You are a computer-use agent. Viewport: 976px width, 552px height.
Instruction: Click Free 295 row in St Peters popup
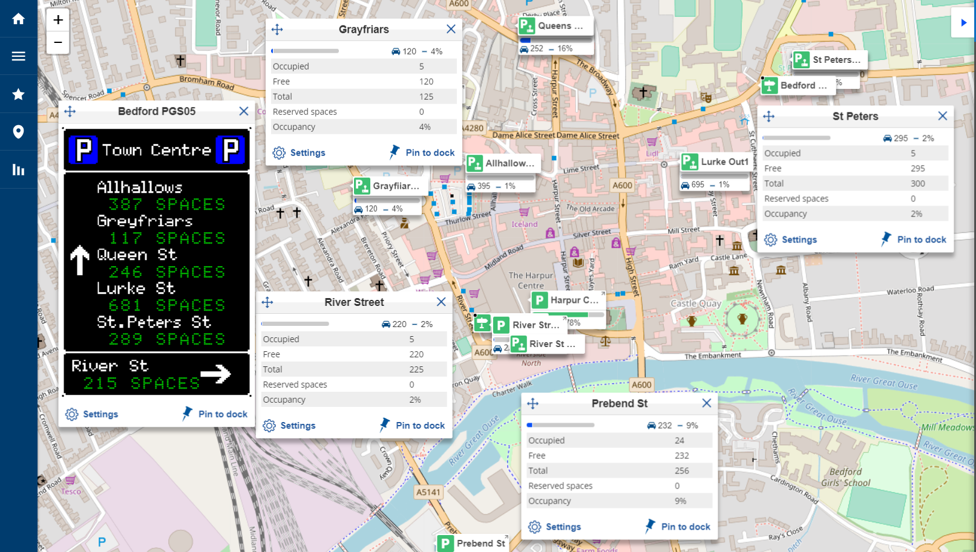coord(856,169)
